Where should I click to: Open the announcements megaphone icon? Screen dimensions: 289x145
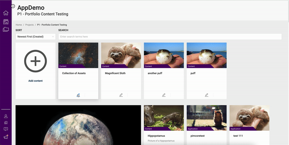(6, 136)
